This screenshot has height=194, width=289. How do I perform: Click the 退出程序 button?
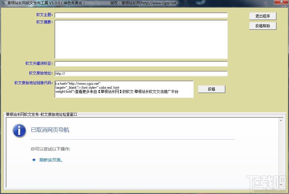tap(263, 16)
